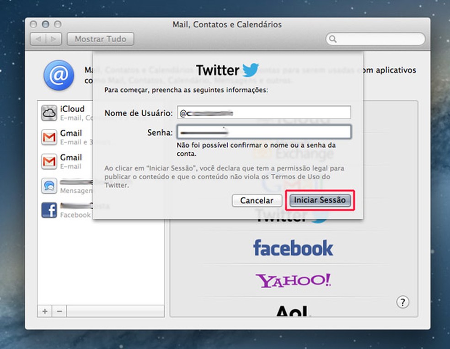Click the Senha password field
Viewport: 450px width, 349px height.
pos(264,132)
